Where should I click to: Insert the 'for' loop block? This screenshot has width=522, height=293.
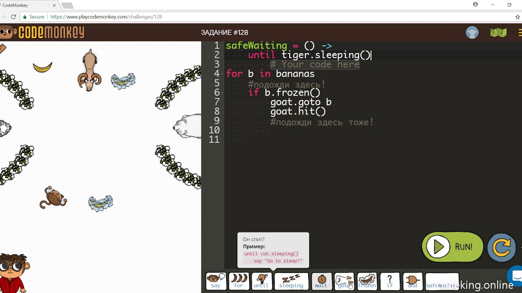(x=239, y=281)
